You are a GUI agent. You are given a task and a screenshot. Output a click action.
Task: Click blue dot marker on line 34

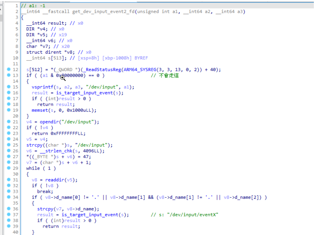tap(9, 197)
